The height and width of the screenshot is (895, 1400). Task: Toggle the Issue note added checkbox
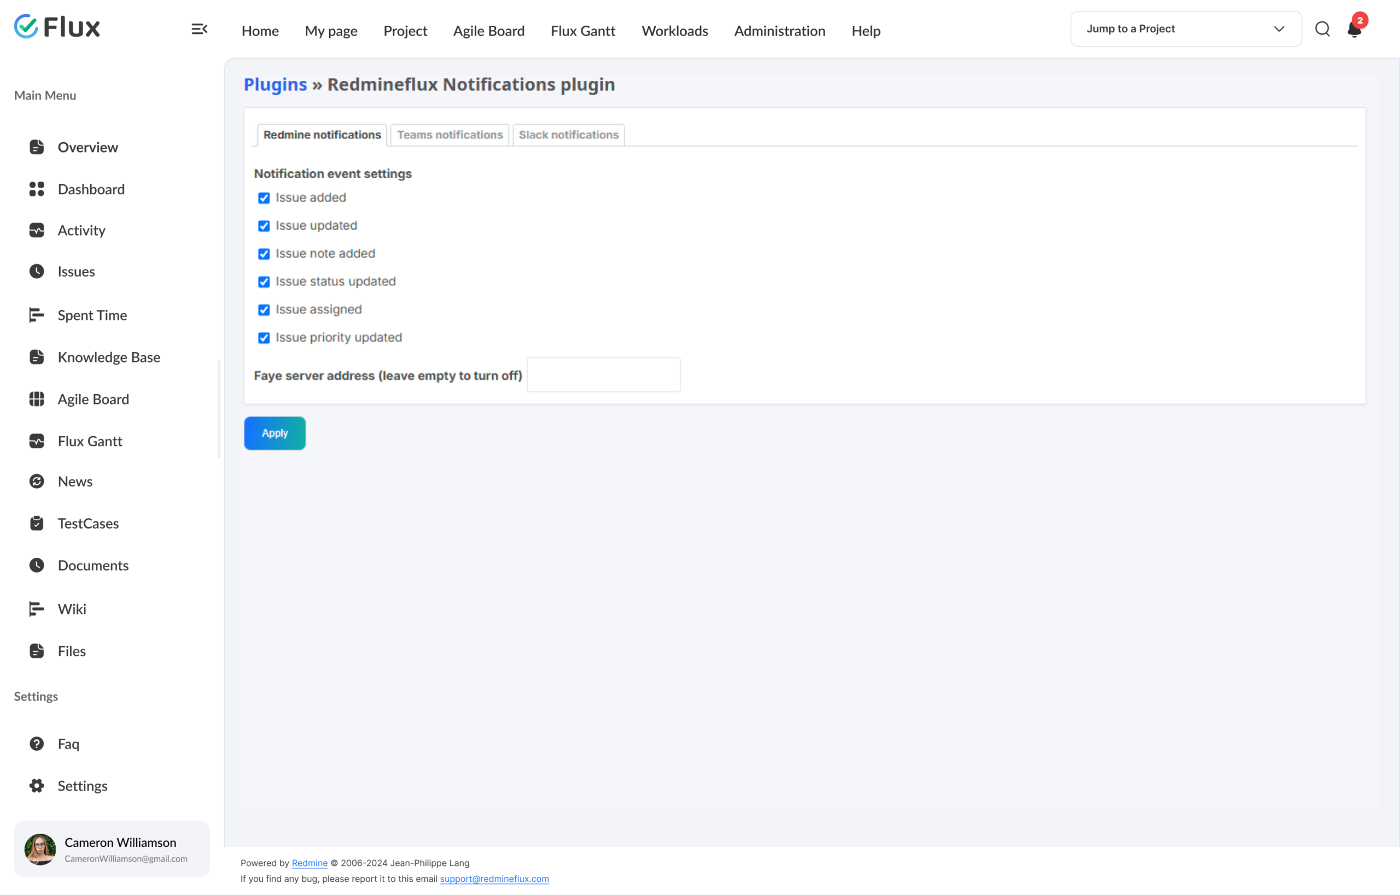(264, 254)
